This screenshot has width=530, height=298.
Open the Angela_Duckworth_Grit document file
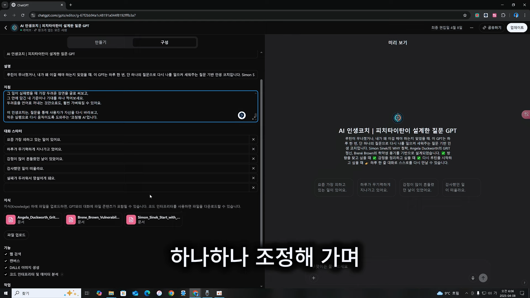click(x=33, y=219)
